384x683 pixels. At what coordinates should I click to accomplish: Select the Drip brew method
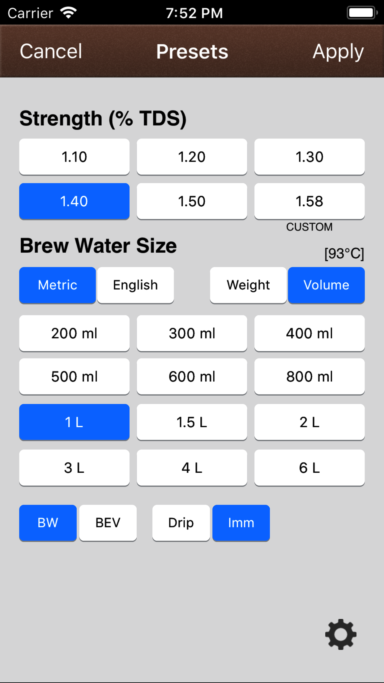pyautogui.click(x=181, y=523)
